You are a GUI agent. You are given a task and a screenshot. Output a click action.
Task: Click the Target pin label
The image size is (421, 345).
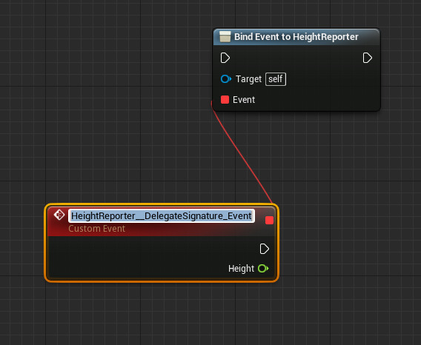(248, 79)
